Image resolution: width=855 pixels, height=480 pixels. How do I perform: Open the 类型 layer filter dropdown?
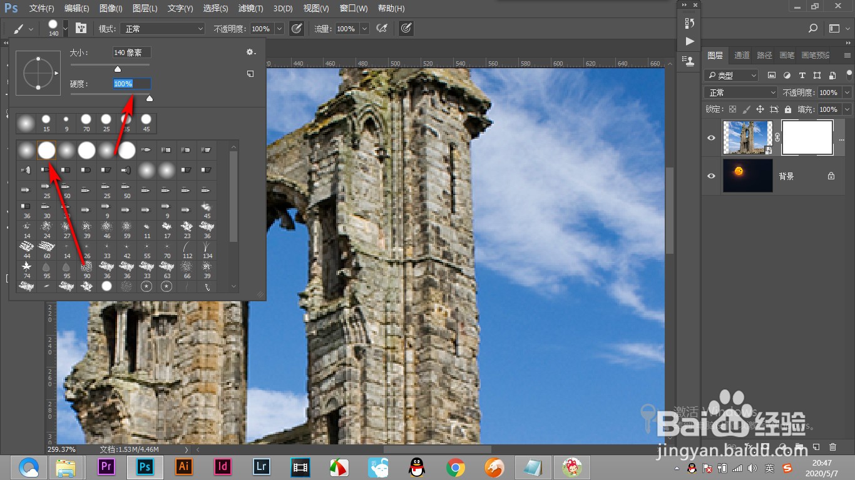[x=731, y=76]
